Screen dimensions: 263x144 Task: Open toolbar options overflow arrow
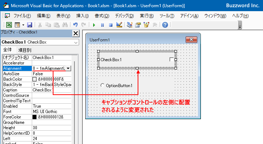coord(240,25)
